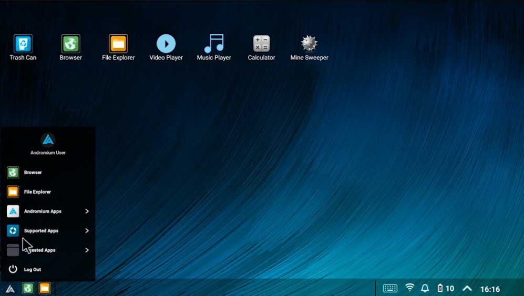This screenshot has width=524, height=296.
Task: Select File Explorer in the start menu
Action: click(x=48, y=192)
